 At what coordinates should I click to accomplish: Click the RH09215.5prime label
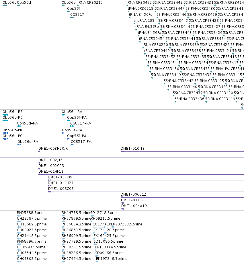pos(105,219)
